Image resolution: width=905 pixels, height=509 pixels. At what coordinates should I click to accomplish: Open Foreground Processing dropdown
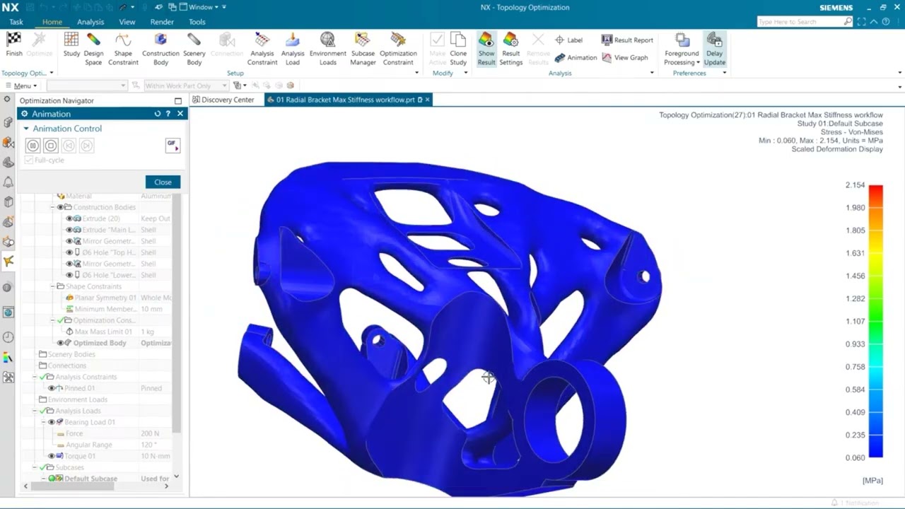coord(682,49)
